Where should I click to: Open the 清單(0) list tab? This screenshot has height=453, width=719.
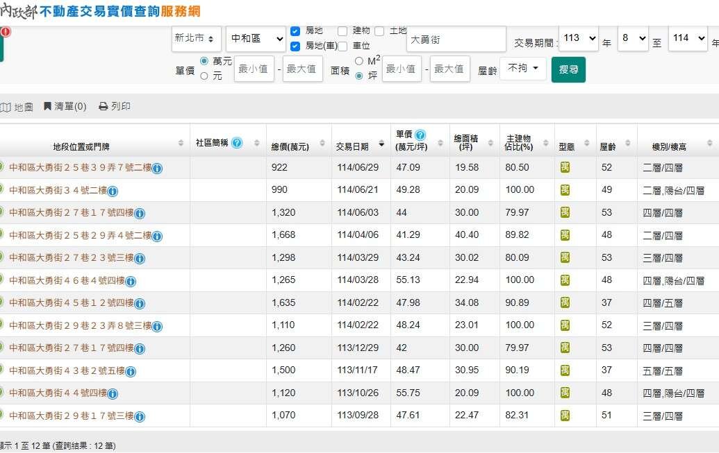click(x=65, y=107)
